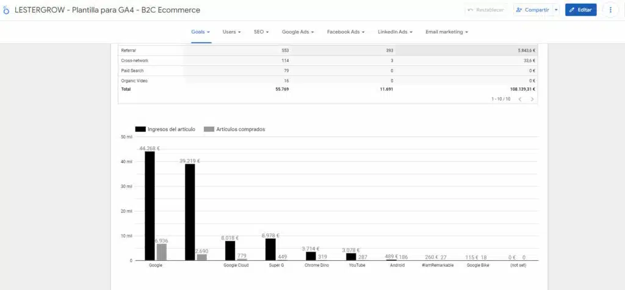Click the Google Cloud black revenue bar
Screen dimensions: 625x290
[230, 250]
